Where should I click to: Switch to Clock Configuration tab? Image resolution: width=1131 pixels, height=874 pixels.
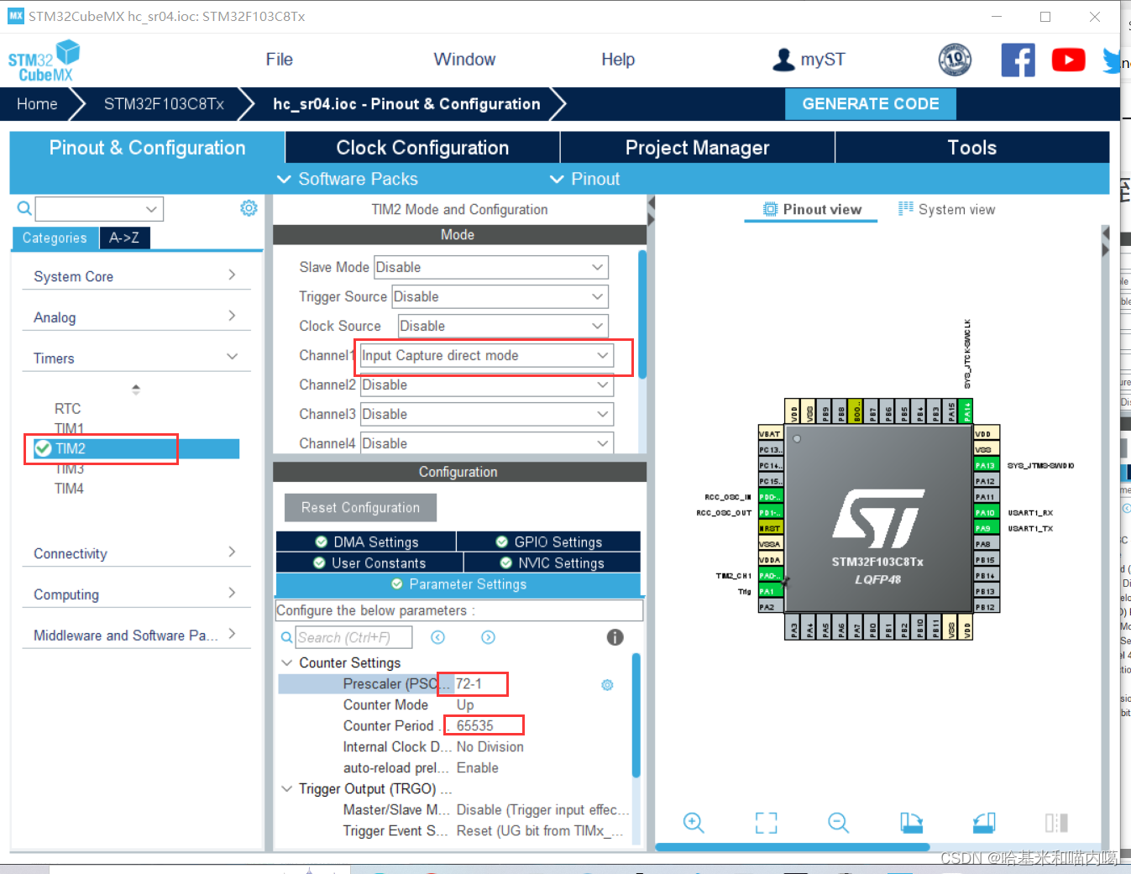[x=422, y=148]
